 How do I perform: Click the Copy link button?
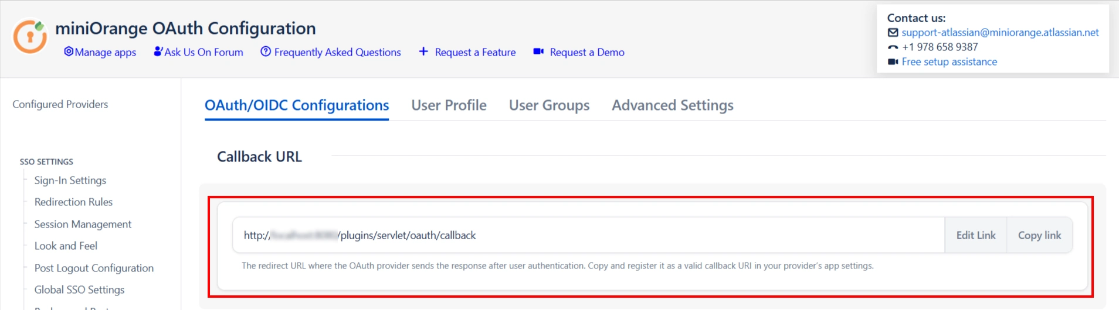(1039, 235)
